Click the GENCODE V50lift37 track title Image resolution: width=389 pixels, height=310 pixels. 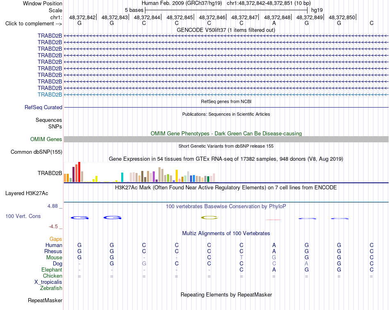(x=226, y=30)
